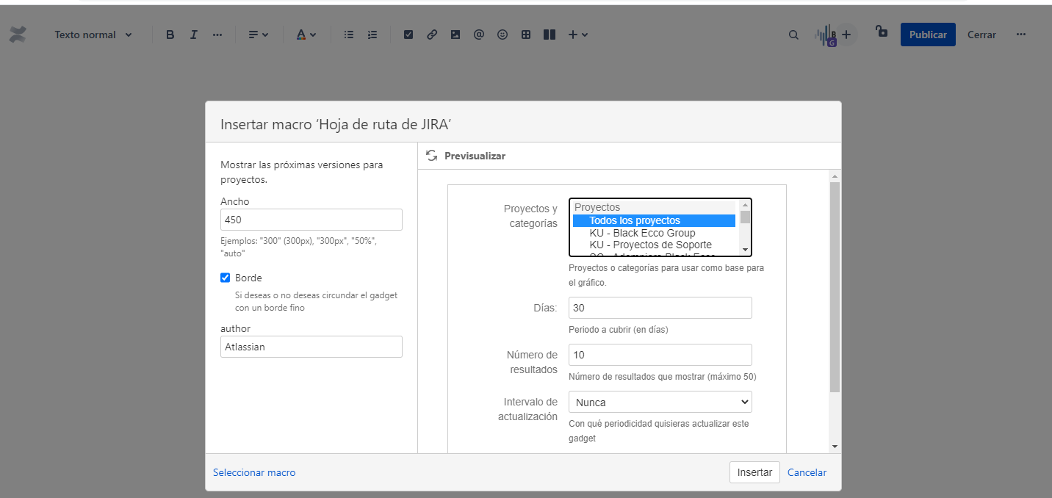The height and width of the screenshot is (498, 1052).
Task: Add an action item checkbox
Action: pos(408,35)
